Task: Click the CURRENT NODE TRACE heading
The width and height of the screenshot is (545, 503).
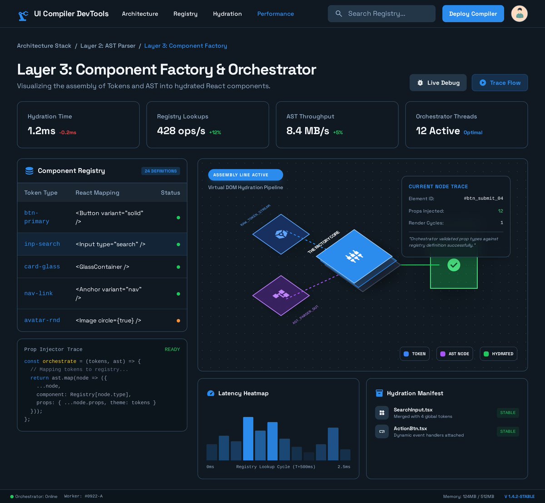Action: click(x=438, y=187)
